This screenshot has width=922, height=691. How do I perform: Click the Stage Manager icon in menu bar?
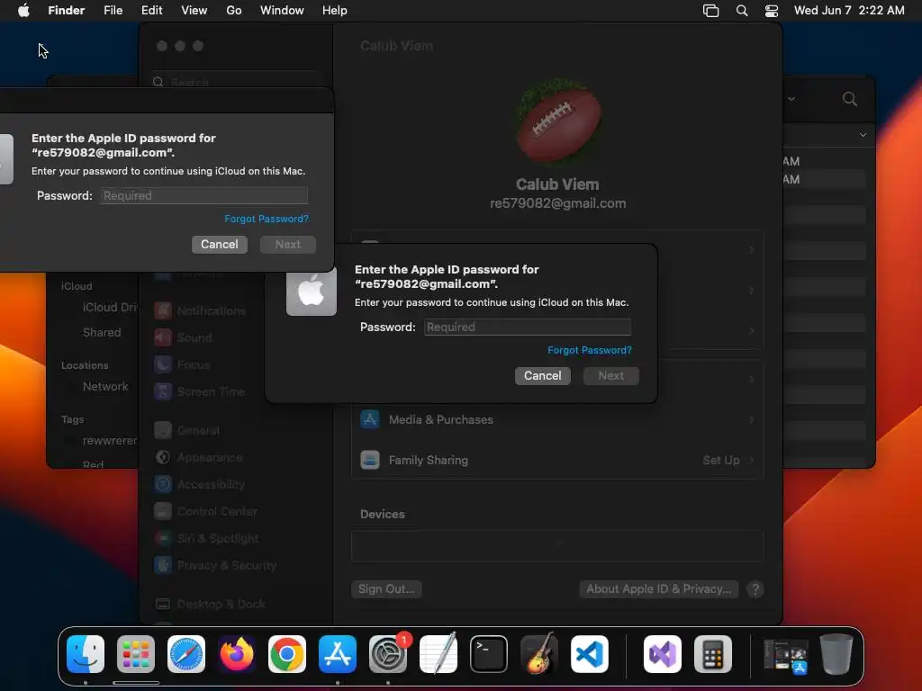click(711, 11)
